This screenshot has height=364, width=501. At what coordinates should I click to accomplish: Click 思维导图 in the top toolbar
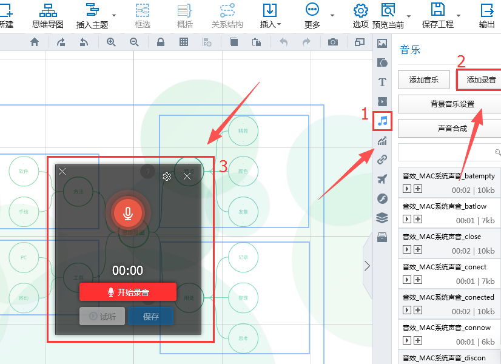(x=48, y=16)
